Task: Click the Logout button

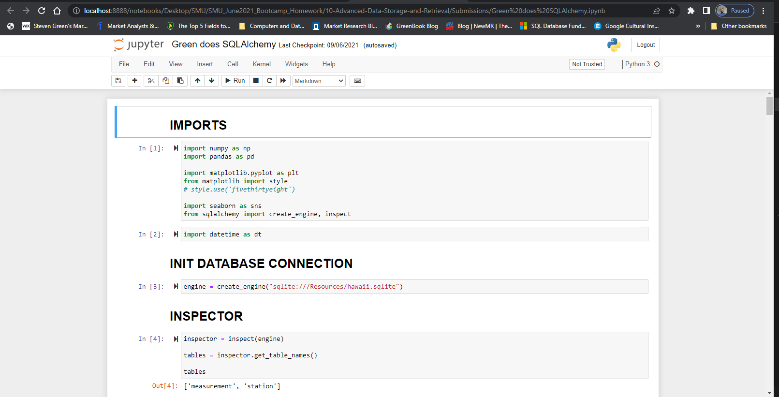Action: coord(646,45)
